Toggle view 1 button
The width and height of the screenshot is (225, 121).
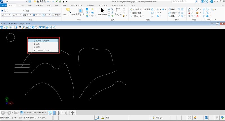pos(54,113)
